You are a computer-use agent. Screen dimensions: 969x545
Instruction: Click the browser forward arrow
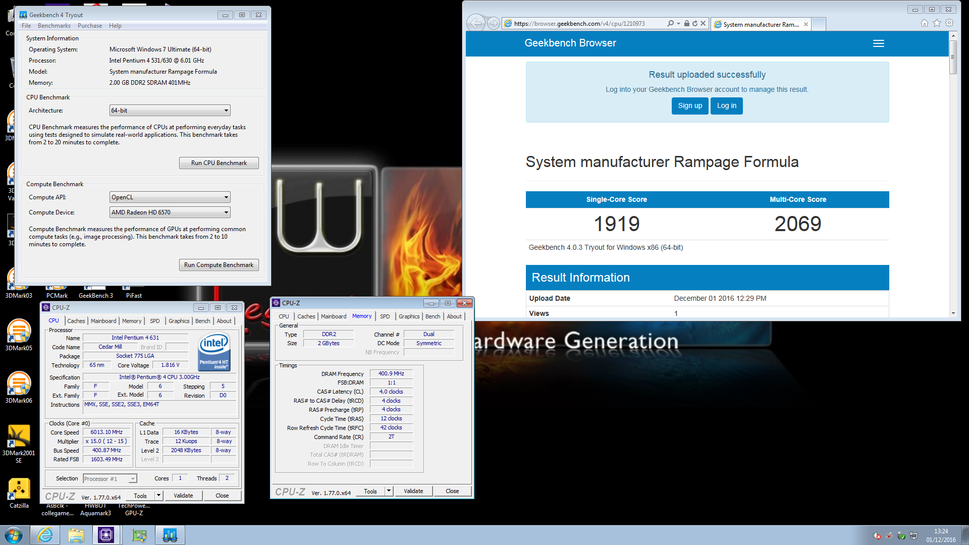494,23
